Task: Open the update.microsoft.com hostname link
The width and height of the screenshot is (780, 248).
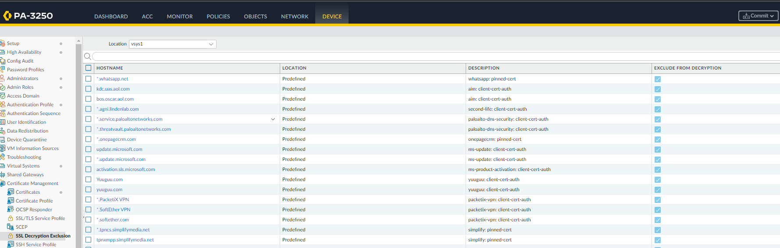Action: click(x=119, y=149)
